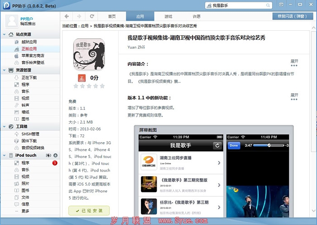Refresh the page with reload icon
Screen dimensions: 317x225
click(x=92, y=16)
